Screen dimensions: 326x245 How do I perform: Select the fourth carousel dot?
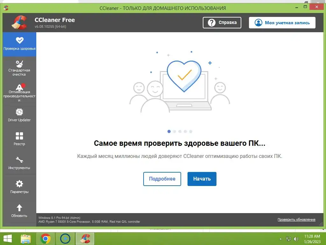[x=185, y=131]
